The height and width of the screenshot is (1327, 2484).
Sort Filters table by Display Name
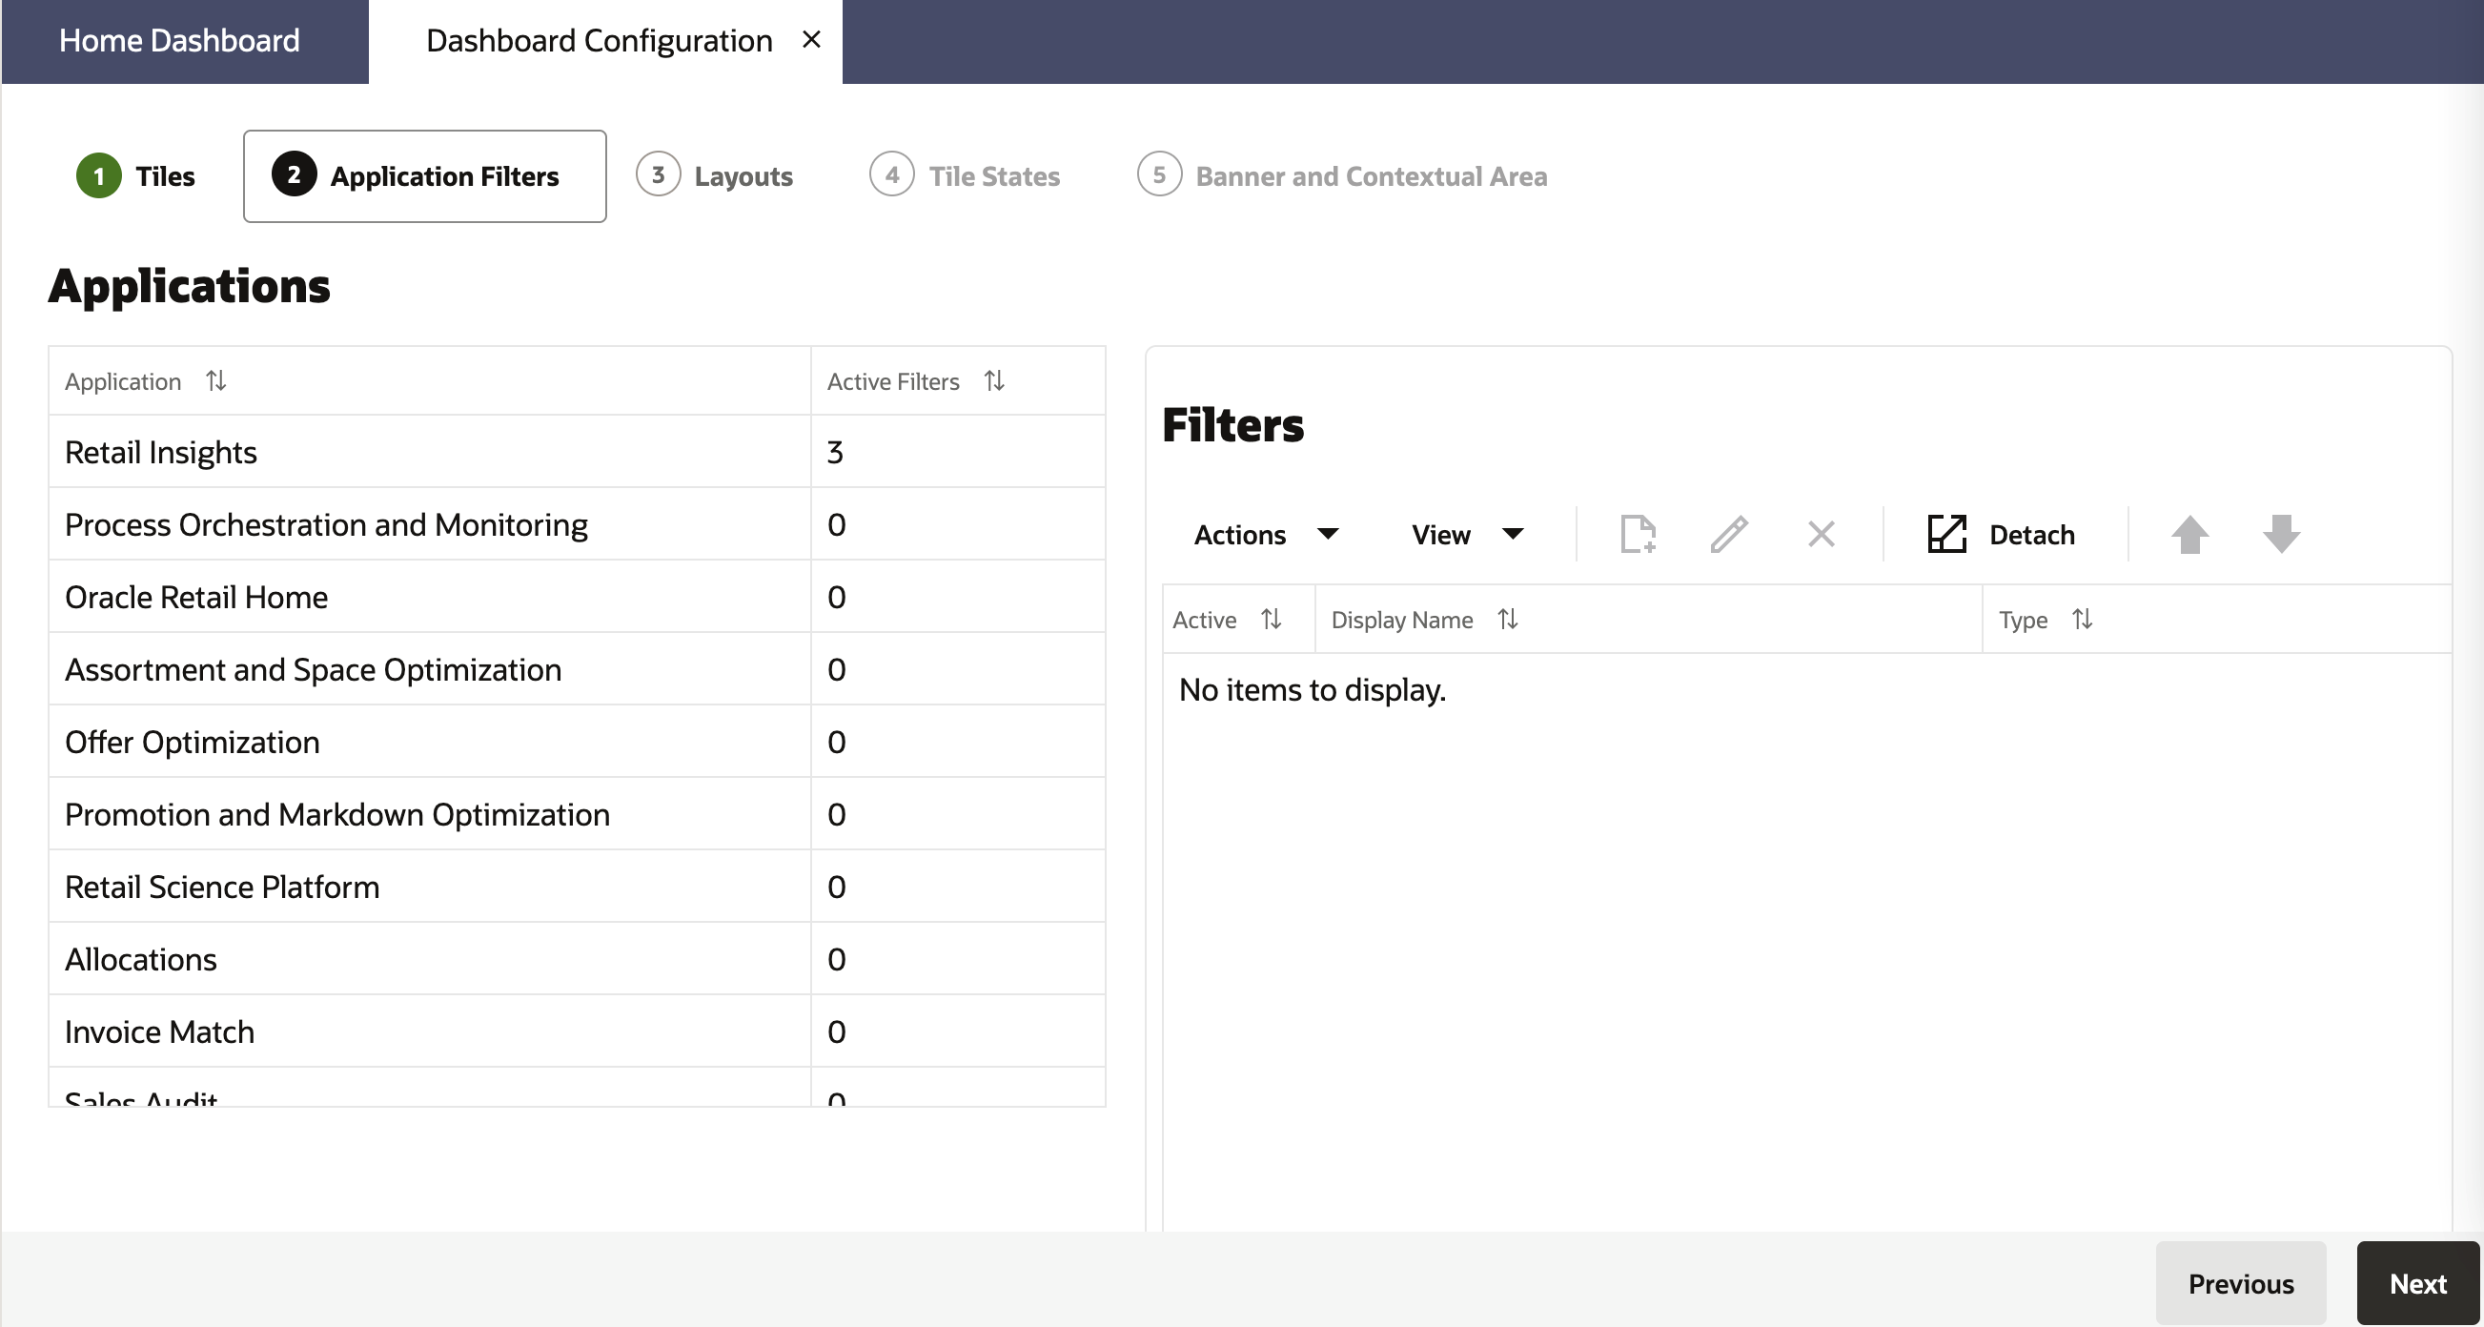coord(1508,619)
